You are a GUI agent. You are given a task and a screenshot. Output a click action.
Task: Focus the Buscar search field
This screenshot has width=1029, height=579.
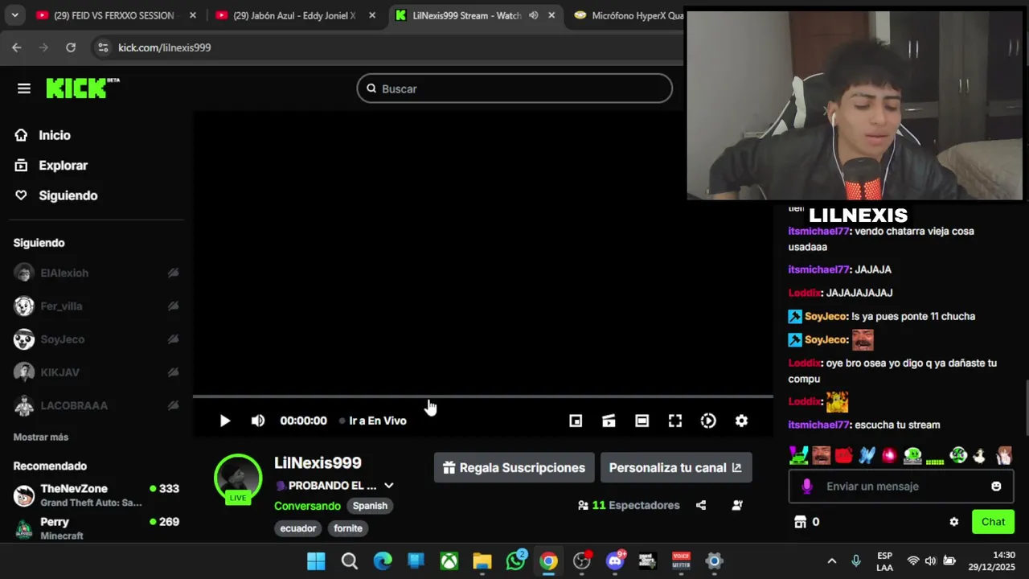[514, 88]
